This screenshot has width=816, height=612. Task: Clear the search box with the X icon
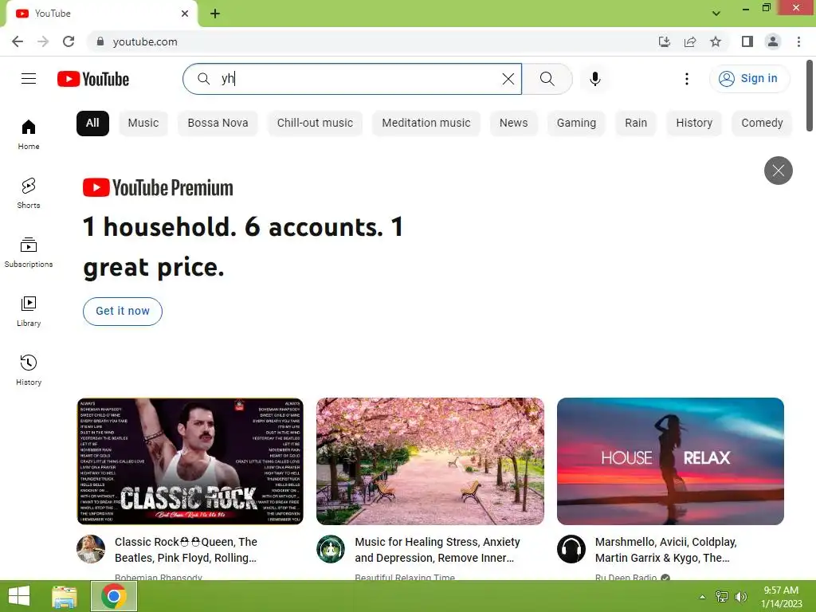508,79
